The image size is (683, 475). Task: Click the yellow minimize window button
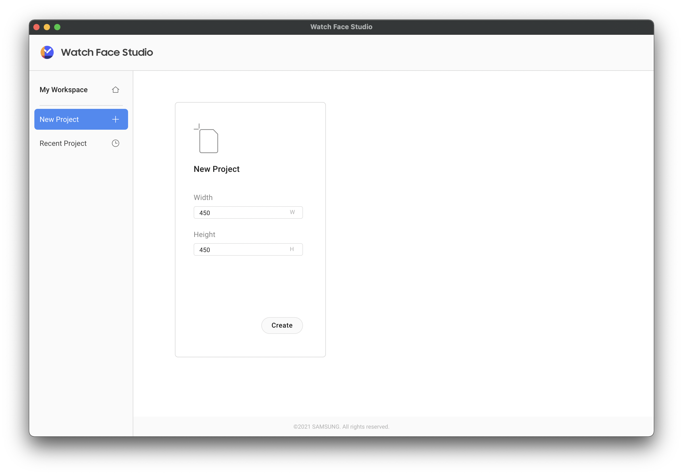(47, 27)
